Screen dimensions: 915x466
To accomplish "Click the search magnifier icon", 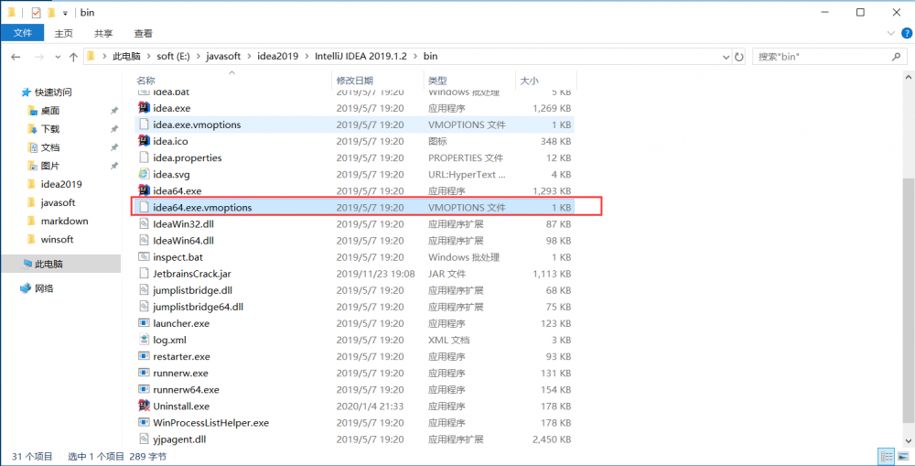I will click(x=896, y=57).
